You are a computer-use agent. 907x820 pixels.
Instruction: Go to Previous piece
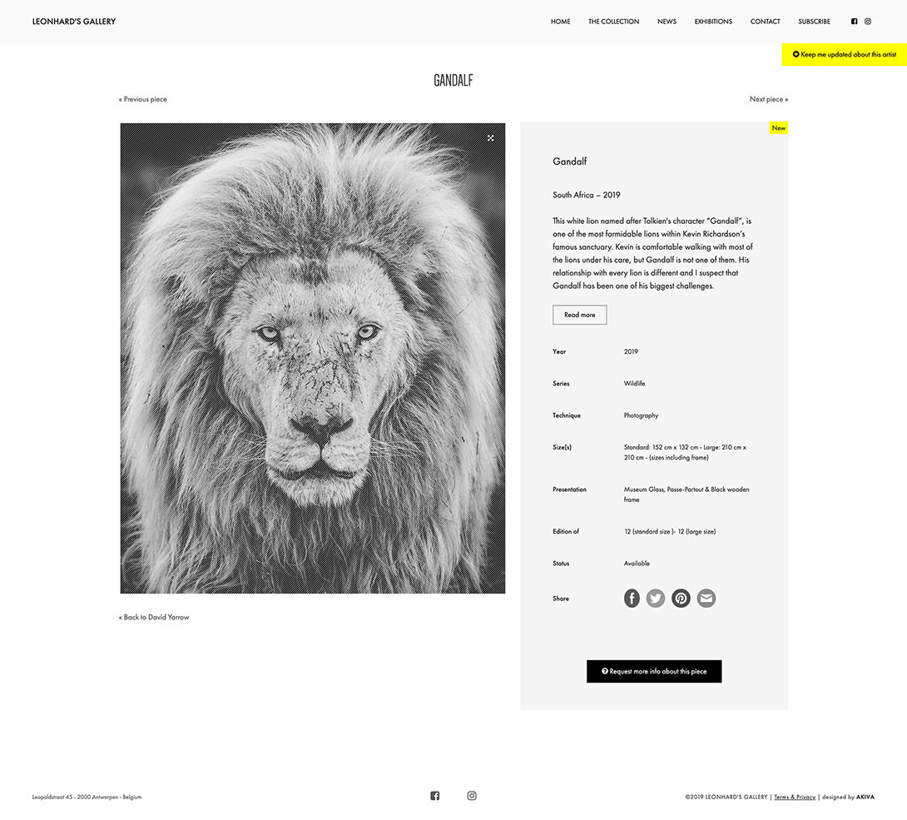point(143,99)
